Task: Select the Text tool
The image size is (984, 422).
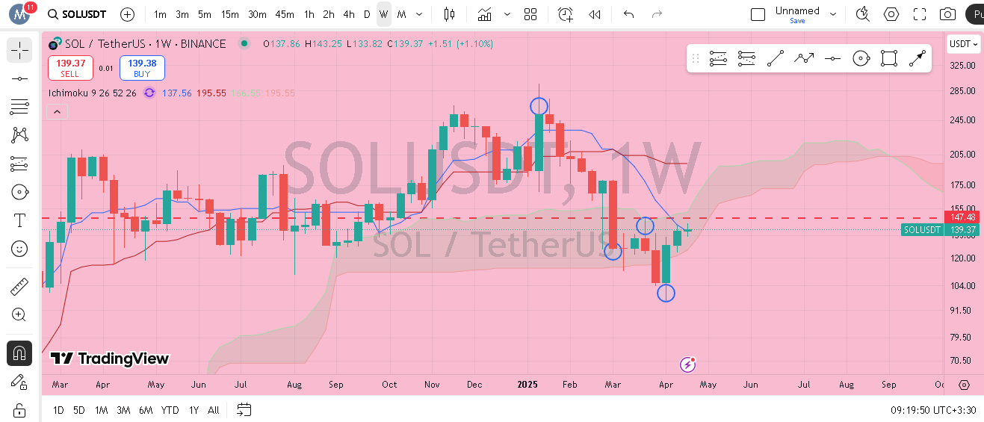Action: coord(19,220)
